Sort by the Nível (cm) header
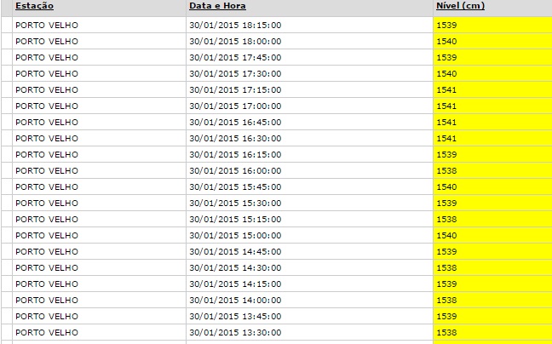 461,6
